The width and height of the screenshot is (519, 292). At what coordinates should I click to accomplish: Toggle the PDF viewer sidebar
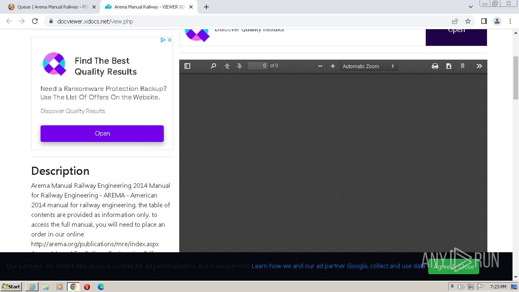187,66
